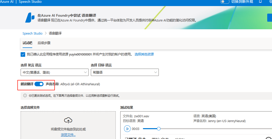This screenshot has height=139, width=272.
Task: Switch to the 试试吧 tab
Action: (x=27, y=43)
